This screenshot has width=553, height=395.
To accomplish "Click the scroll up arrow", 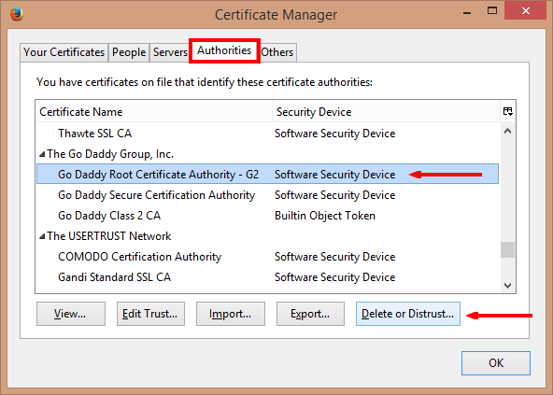I will point(508,131).
